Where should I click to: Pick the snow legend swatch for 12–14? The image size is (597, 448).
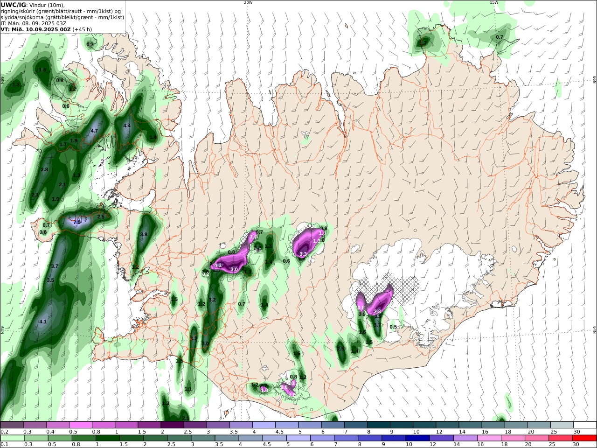coord(447,425)
